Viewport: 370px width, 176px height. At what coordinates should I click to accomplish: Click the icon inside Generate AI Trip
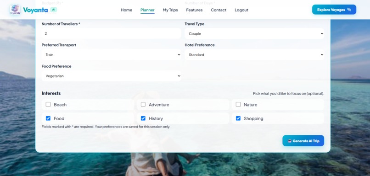pos(290,141)
